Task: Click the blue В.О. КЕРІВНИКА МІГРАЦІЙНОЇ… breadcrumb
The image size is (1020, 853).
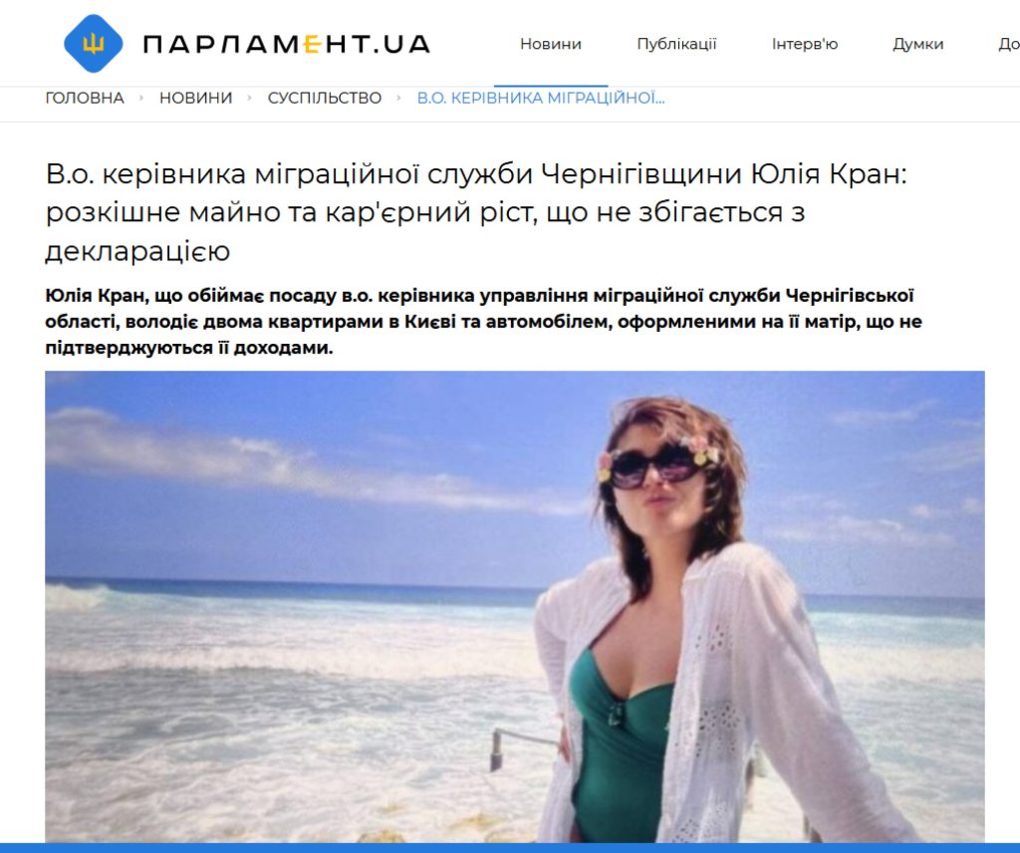Action: (x=541, y=98)
